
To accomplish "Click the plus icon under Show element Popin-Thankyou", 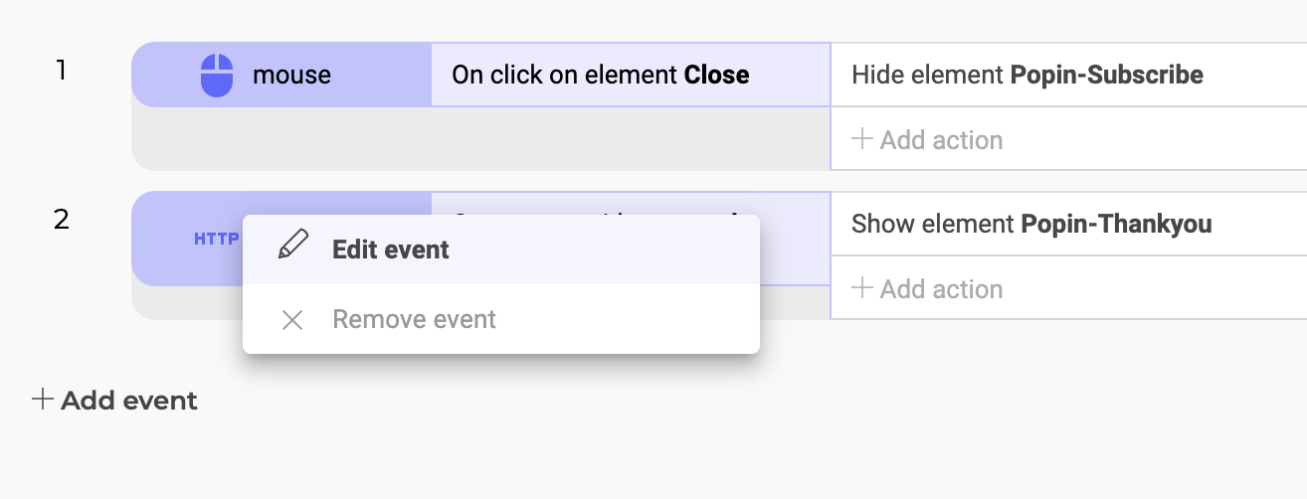I will [x=862, y=288].
